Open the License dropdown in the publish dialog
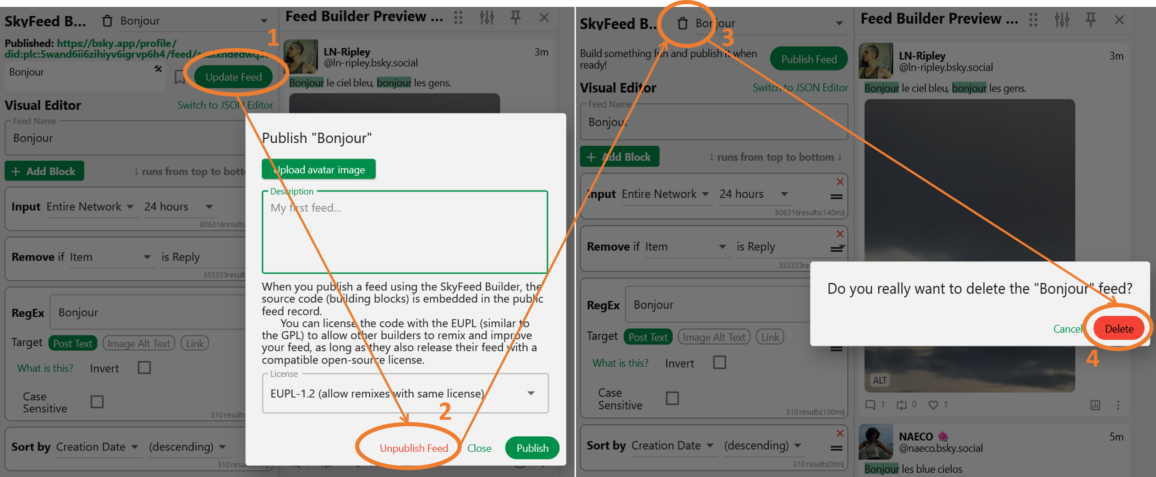 pyautogui.click(x=405, y=394)
